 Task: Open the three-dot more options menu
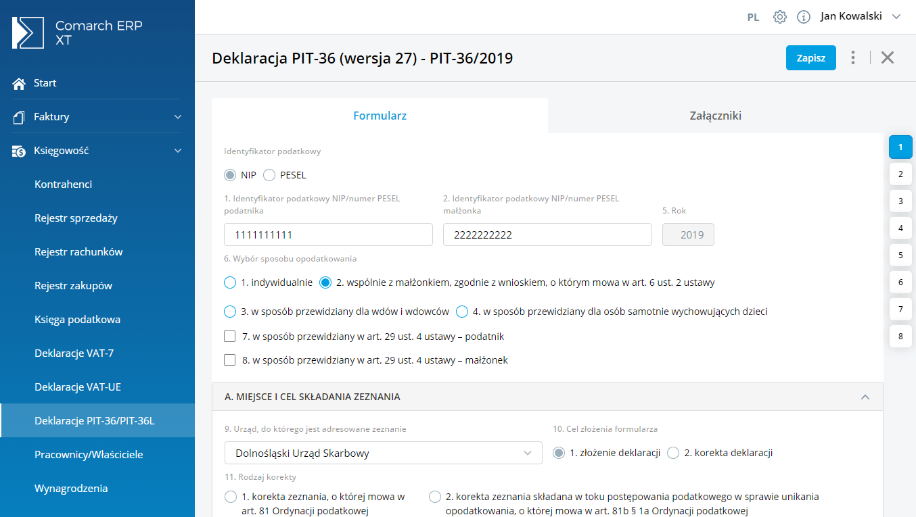853,57
